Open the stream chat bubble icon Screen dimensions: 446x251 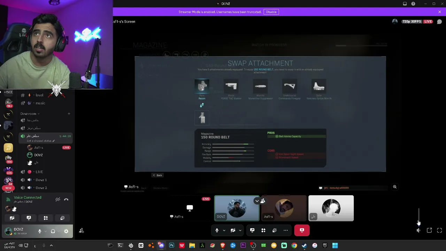[439, 22]
